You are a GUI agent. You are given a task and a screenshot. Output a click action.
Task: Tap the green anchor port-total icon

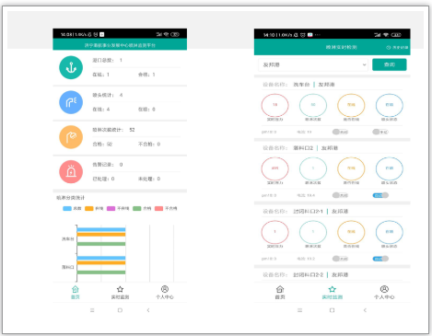[71, 67]
